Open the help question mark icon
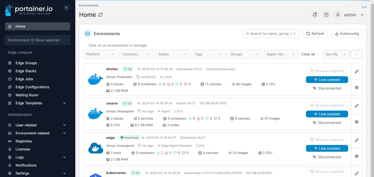374x177 pixels. click(326, 15)
